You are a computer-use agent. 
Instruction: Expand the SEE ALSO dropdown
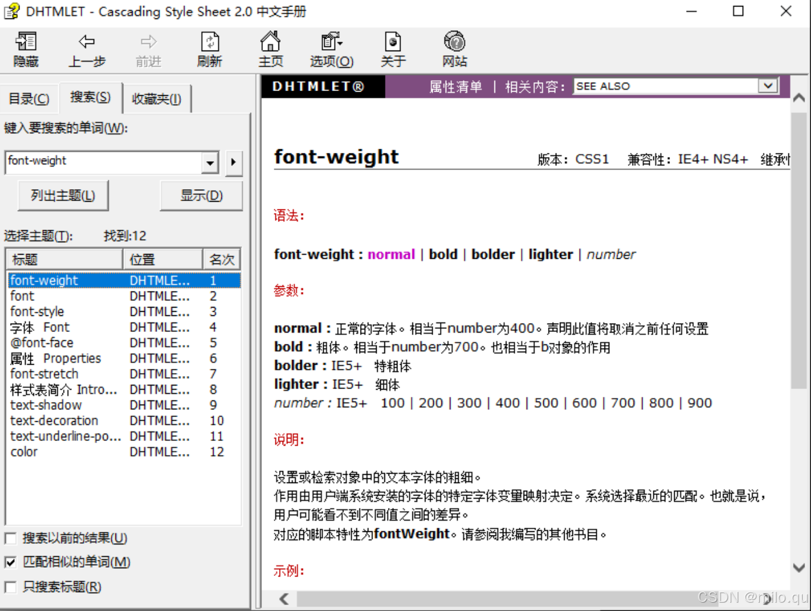click(768, 86)
